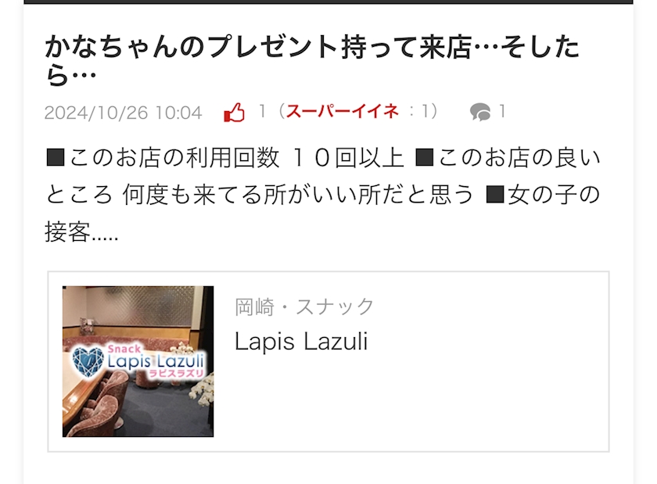Click the like count next to thumbs-up

tap(262, 112)
